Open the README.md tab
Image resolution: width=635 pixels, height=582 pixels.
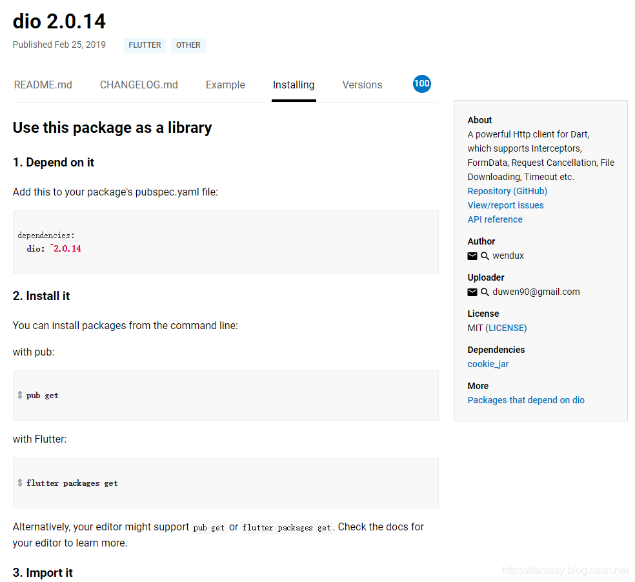[x=43, y=85]
